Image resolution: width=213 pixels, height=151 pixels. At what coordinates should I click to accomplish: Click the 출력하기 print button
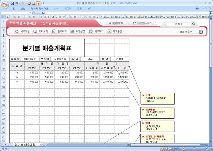(x=59, y=32)
